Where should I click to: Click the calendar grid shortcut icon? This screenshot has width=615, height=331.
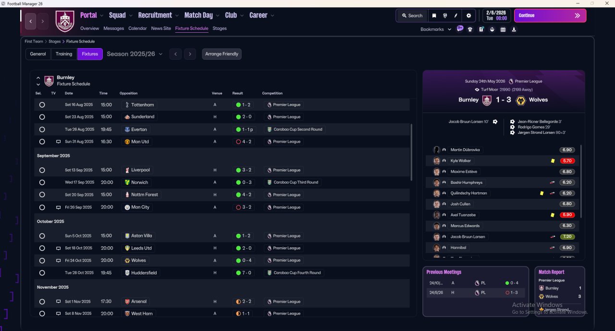click(x=503, y=29)
